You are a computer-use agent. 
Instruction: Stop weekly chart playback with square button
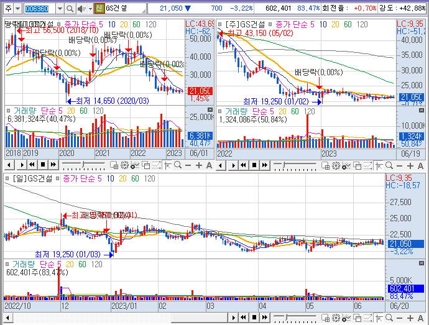coord(254,165)
